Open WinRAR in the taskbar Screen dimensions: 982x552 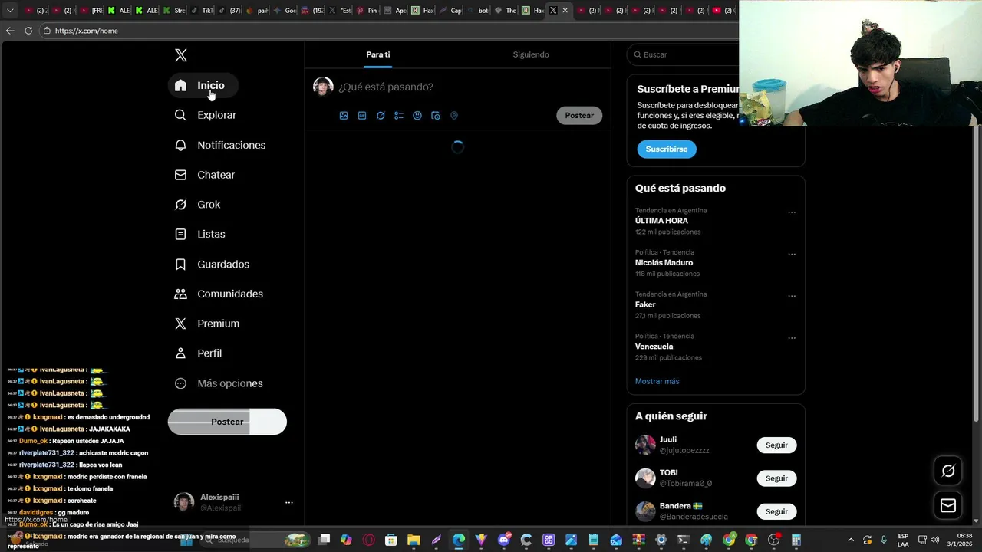[639, 540]
